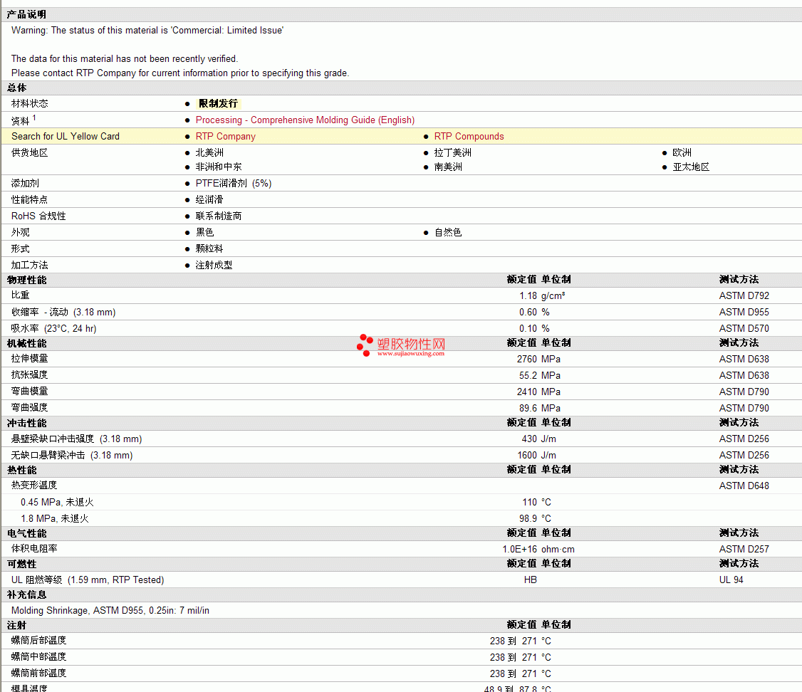Click the ASTM D570 test method cell
802x692 pixels.
point(744,329)
